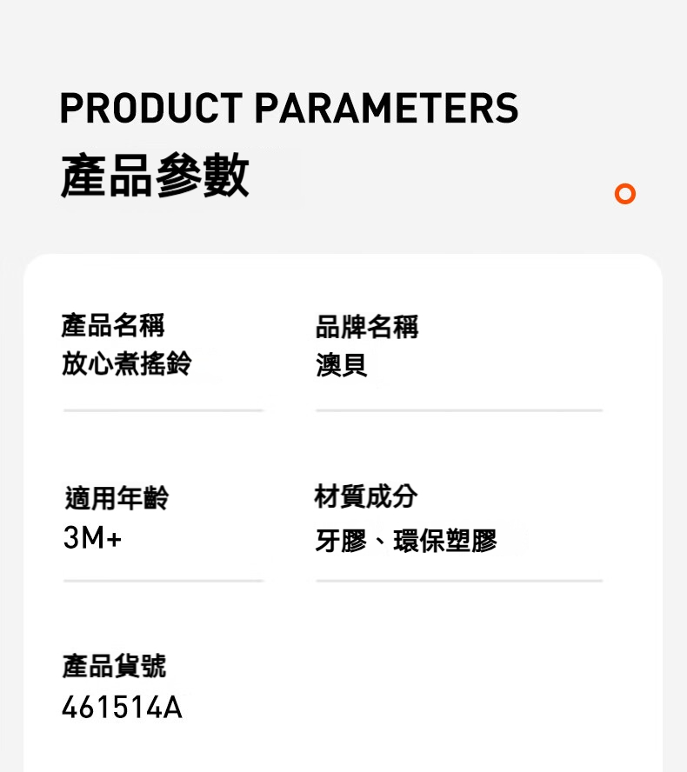The width and height of the screenshot is (687, 772).
Task: Click the product name 放心煮搖鈴
Action: 127,363
